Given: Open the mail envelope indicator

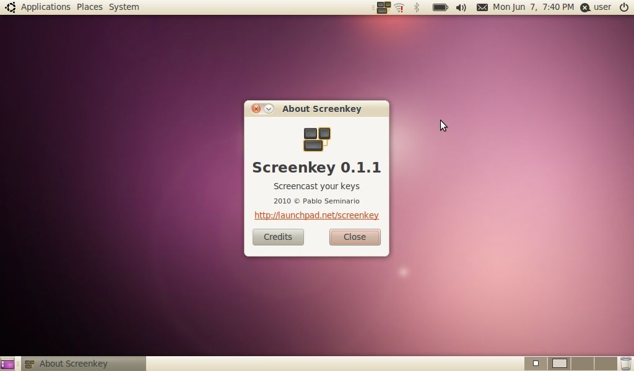Looking at the screenshot, I should [x=482, y=7].
